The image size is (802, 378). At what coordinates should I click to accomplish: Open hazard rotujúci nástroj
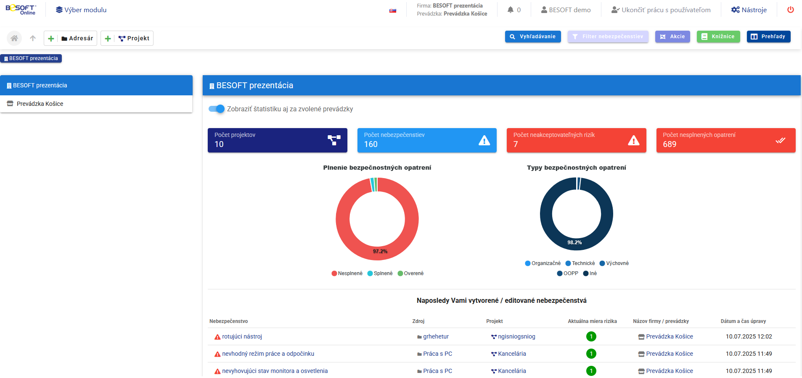[242, 336]
